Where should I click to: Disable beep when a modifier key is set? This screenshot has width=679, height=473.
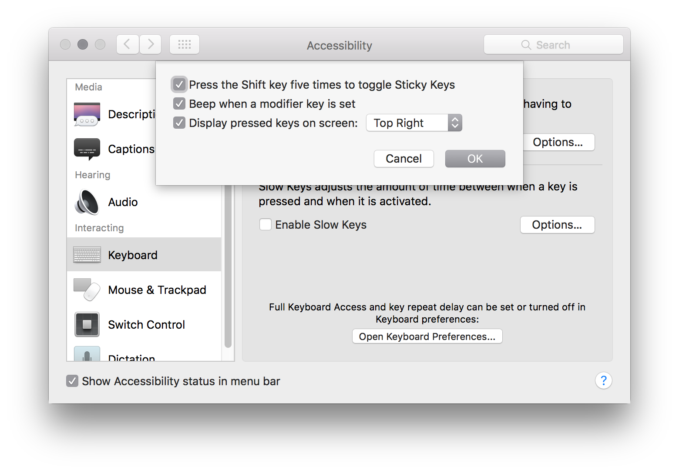(179, 103)
